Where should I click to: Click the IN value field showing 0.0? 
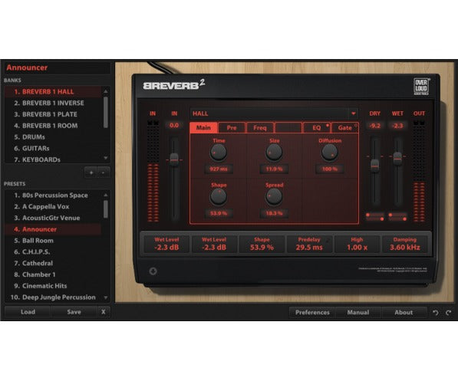tap(174, 125)
